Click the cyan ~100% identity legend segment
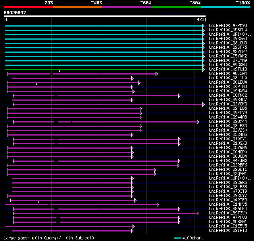This screenshot has width=254, height=241. (226, 7)
